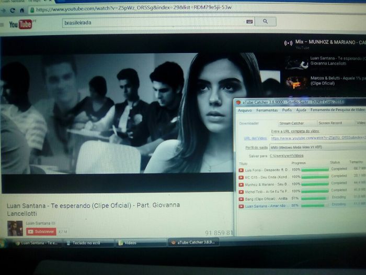
Task: Open Luan Santana channel avatar thumbnail
Action: tap(15, 228)
